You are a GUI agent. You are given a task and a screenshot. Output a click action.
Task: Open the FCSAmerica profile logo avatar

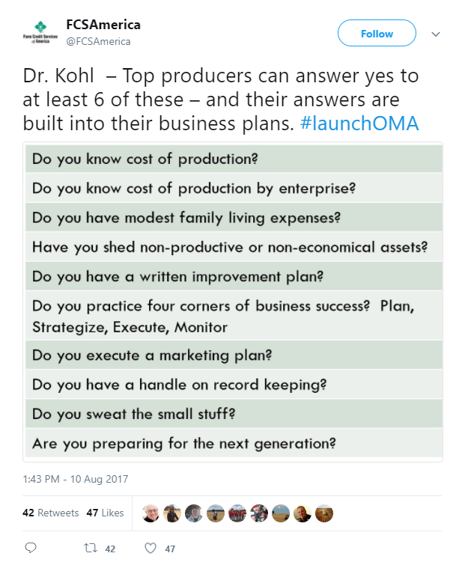pyautogui.click(x=40, y=32)
